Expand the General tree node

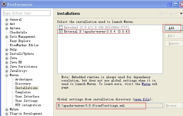tap(7, 20)
